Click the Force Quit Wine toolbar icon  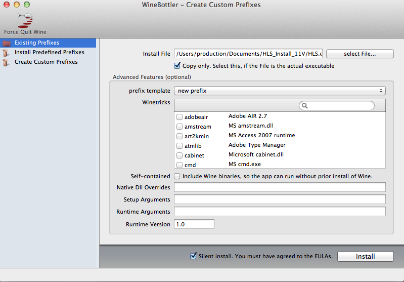[25, 20]
